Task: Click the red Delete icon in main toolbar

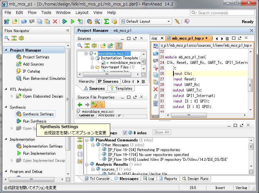Action: [x=55, y=21]
